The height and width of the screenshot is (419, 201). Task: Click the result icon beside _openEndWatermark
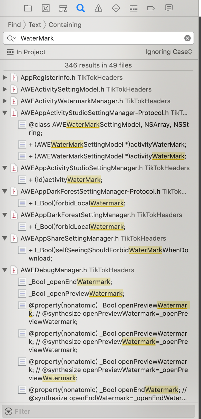click(x=22, y=282)
